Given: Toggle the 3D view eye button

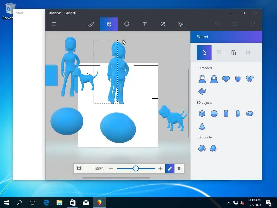Looking at the screenshot, I should (179, 168).
